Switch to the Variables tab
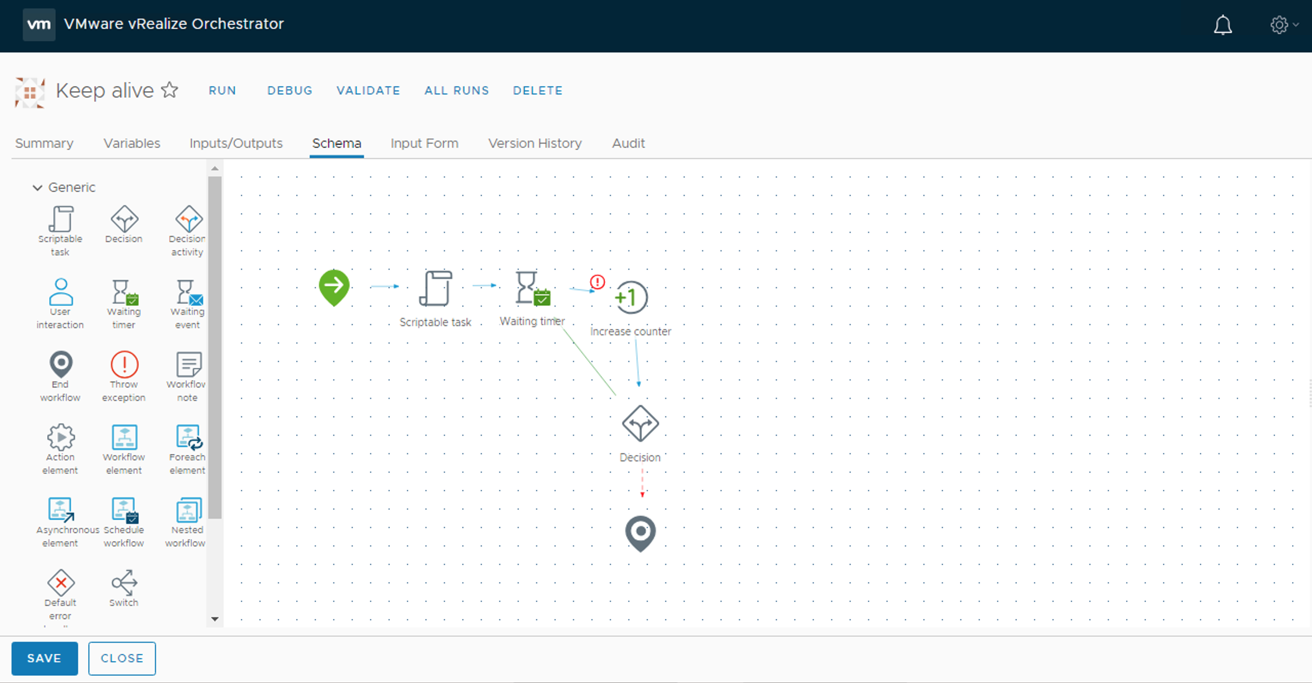1312x683 pixels. click(x=132, y=144)
